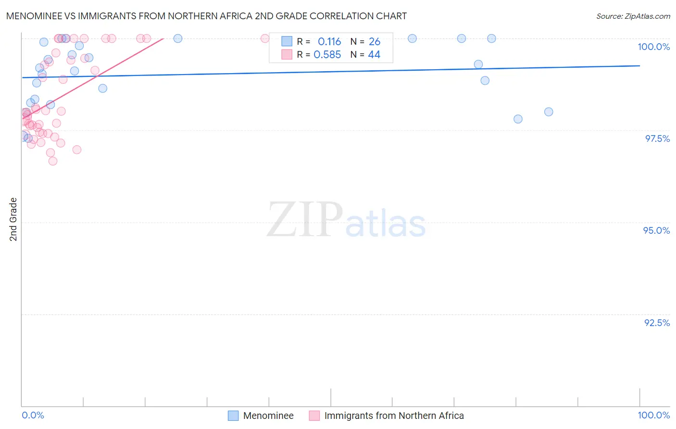This screenshot has width=676, height=429.
Task: Click the 100.0% x-axis label at bottom right
Action: point(653,415)
